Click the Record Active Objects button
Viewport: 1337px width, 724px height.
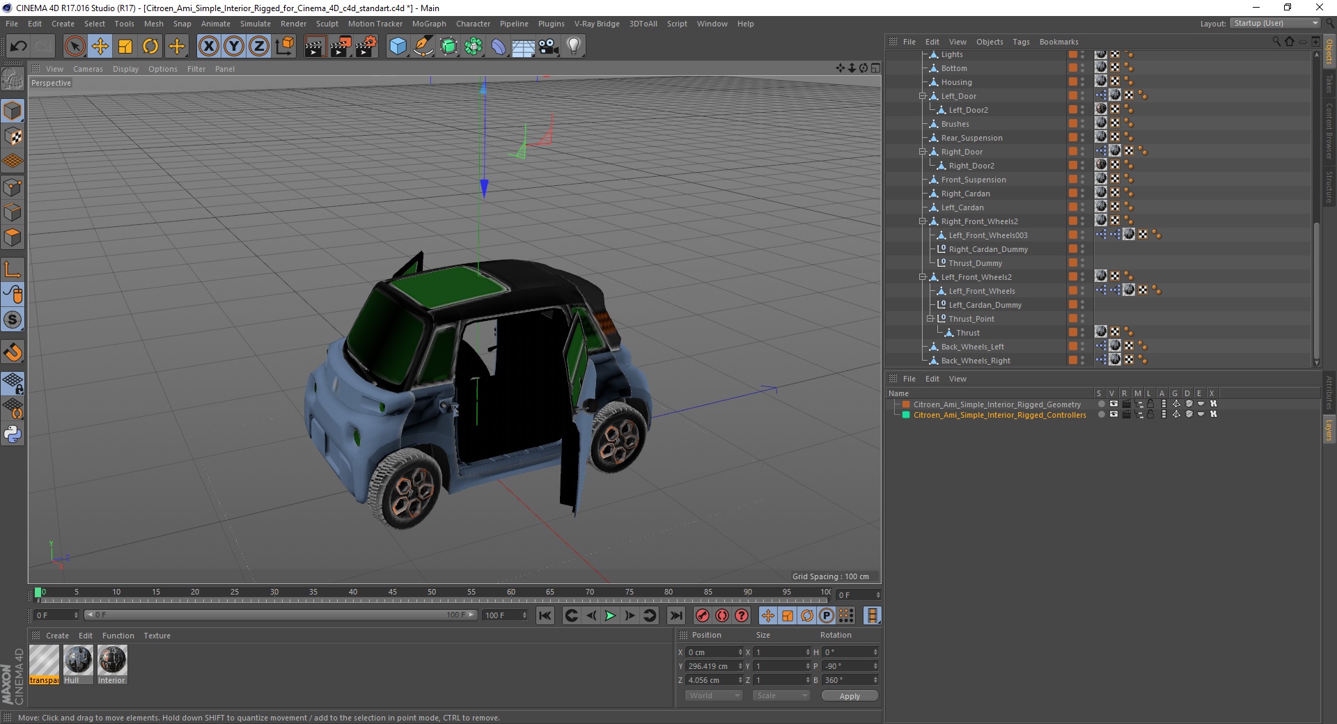click(x=703, y=615)
